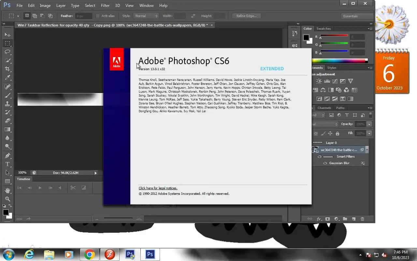Toggle lock image pixels
Screen dimensions: 417x261
(323, 133)
